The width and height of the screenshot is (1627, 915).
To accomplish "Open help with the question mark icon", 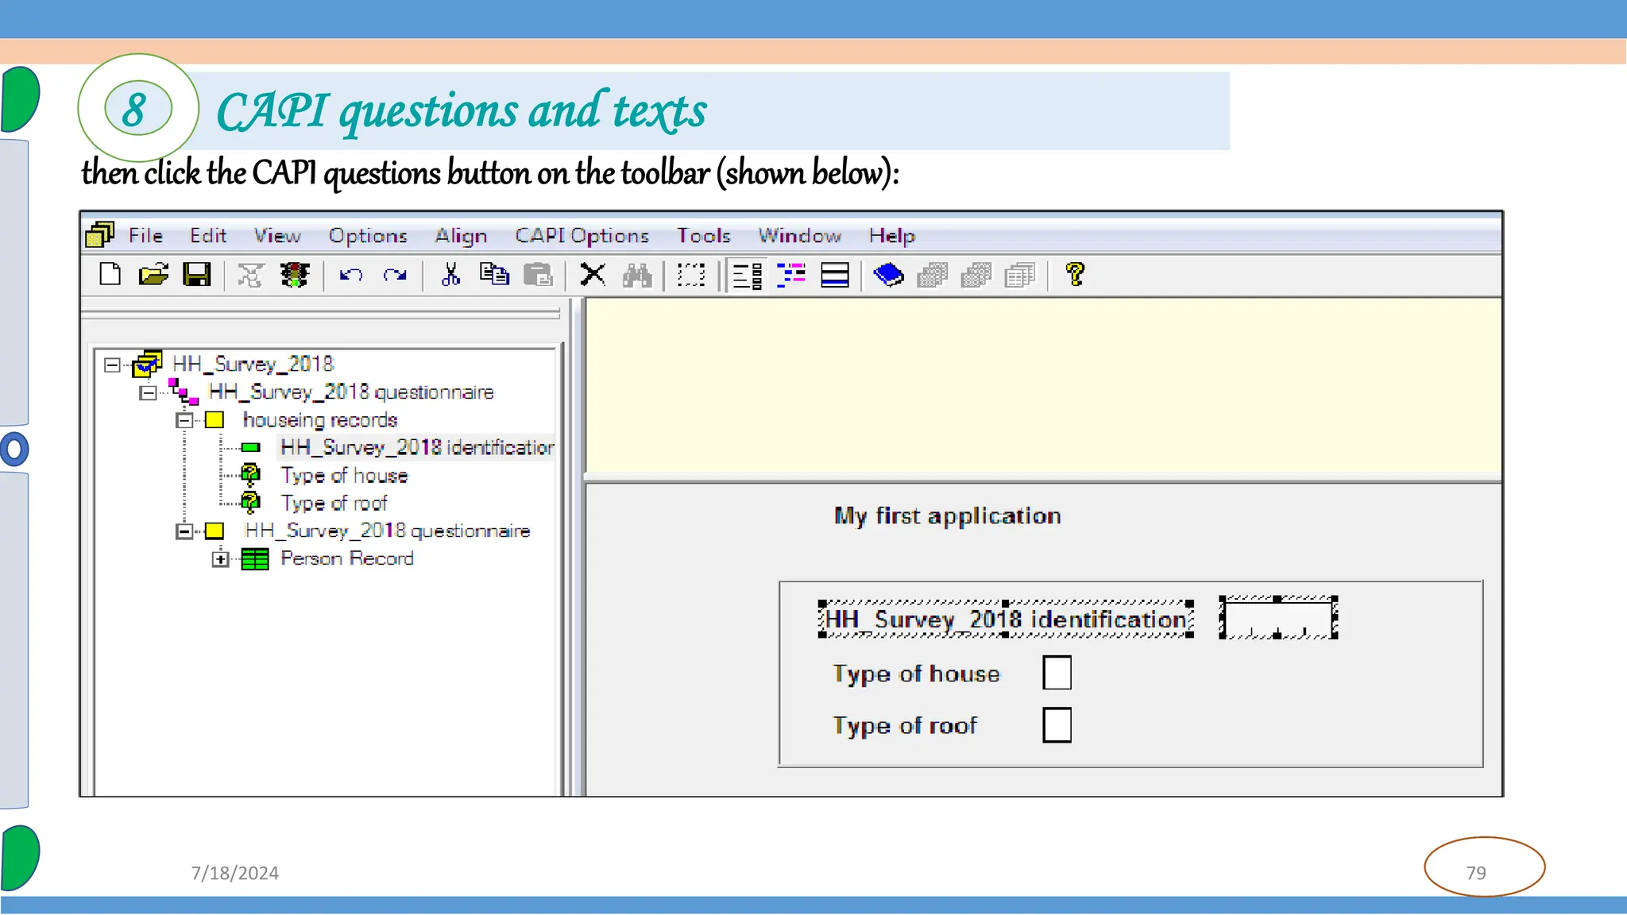I will (1076, 275).
